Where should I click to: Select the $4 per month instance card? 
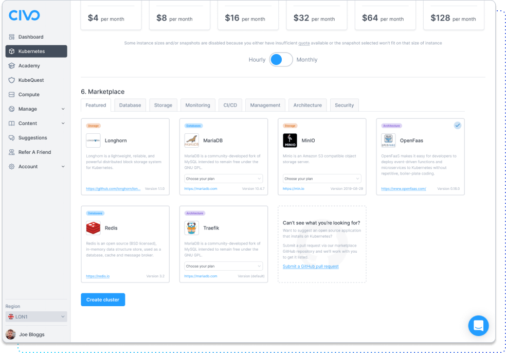click(x=111, y=15)
